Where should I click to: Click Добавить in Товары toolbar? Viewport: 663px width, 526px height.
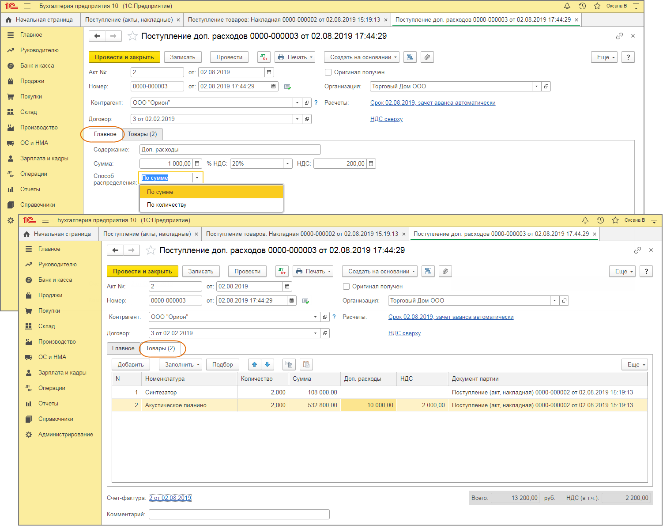pos(131,364)
